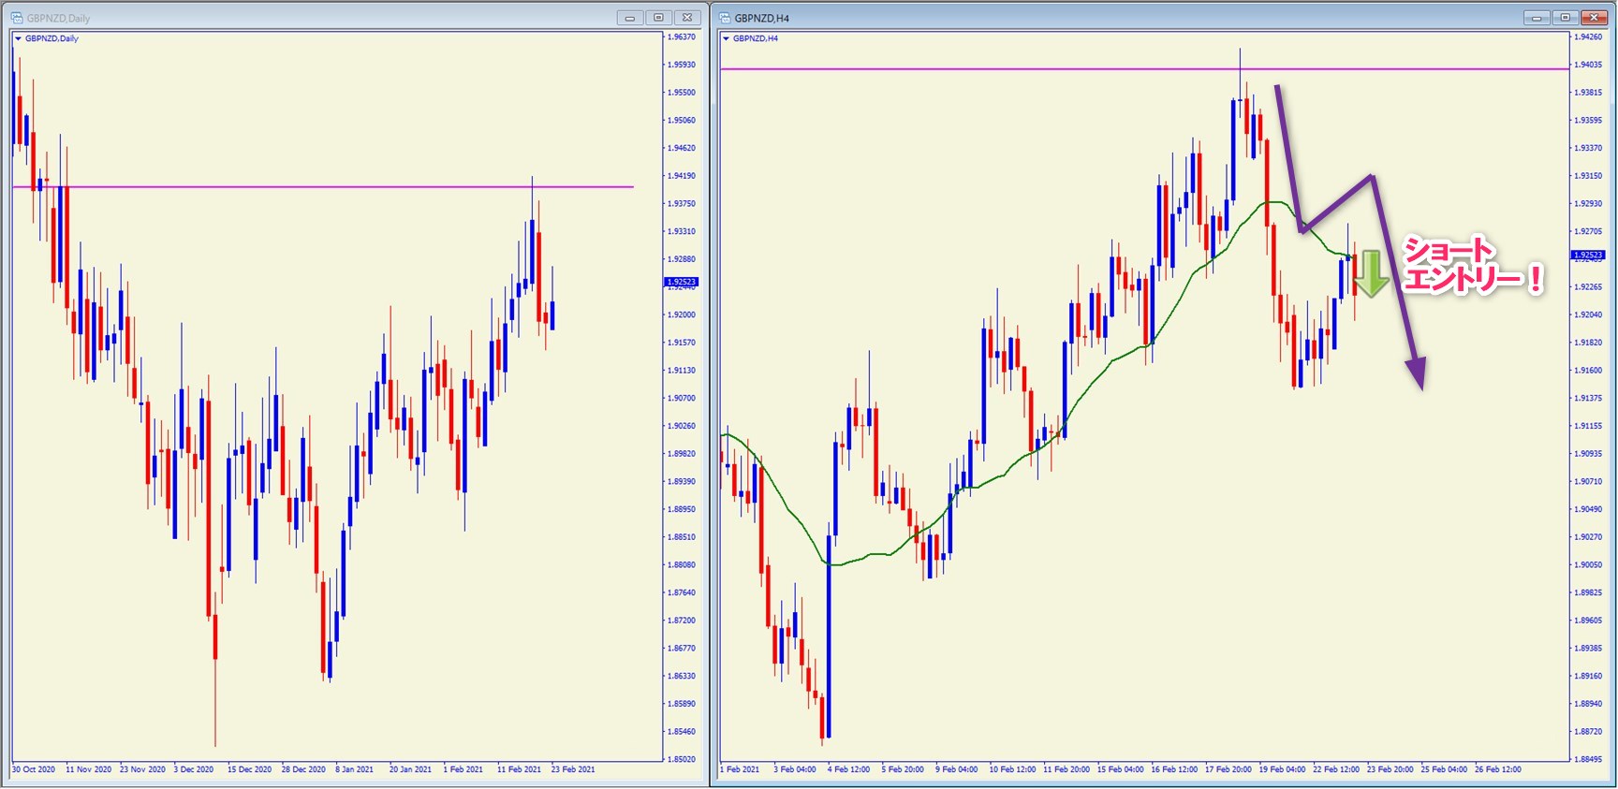
Task: Click the GBPNZD,Daily window chart icon
Action: click(x=16, y=18)
